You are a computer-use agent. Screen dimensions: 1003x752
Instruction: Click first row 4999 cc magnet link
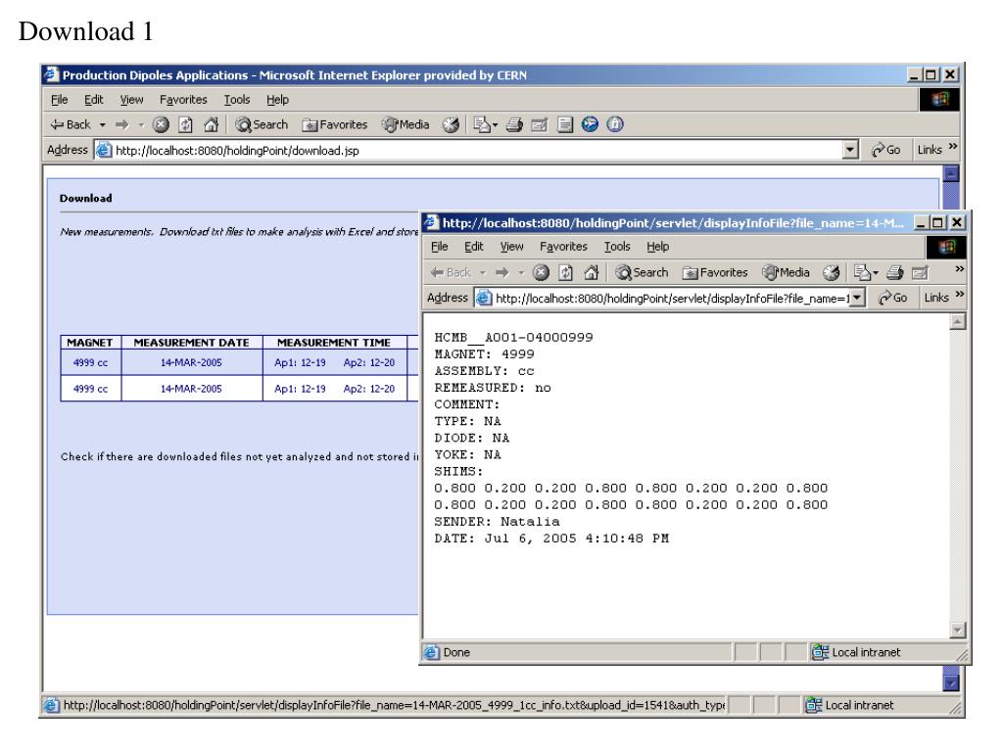tap(90, 362)
